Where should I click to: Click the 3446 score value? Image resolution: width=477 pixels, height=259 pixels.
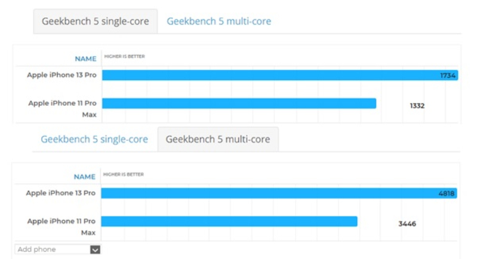click(407, 224)
